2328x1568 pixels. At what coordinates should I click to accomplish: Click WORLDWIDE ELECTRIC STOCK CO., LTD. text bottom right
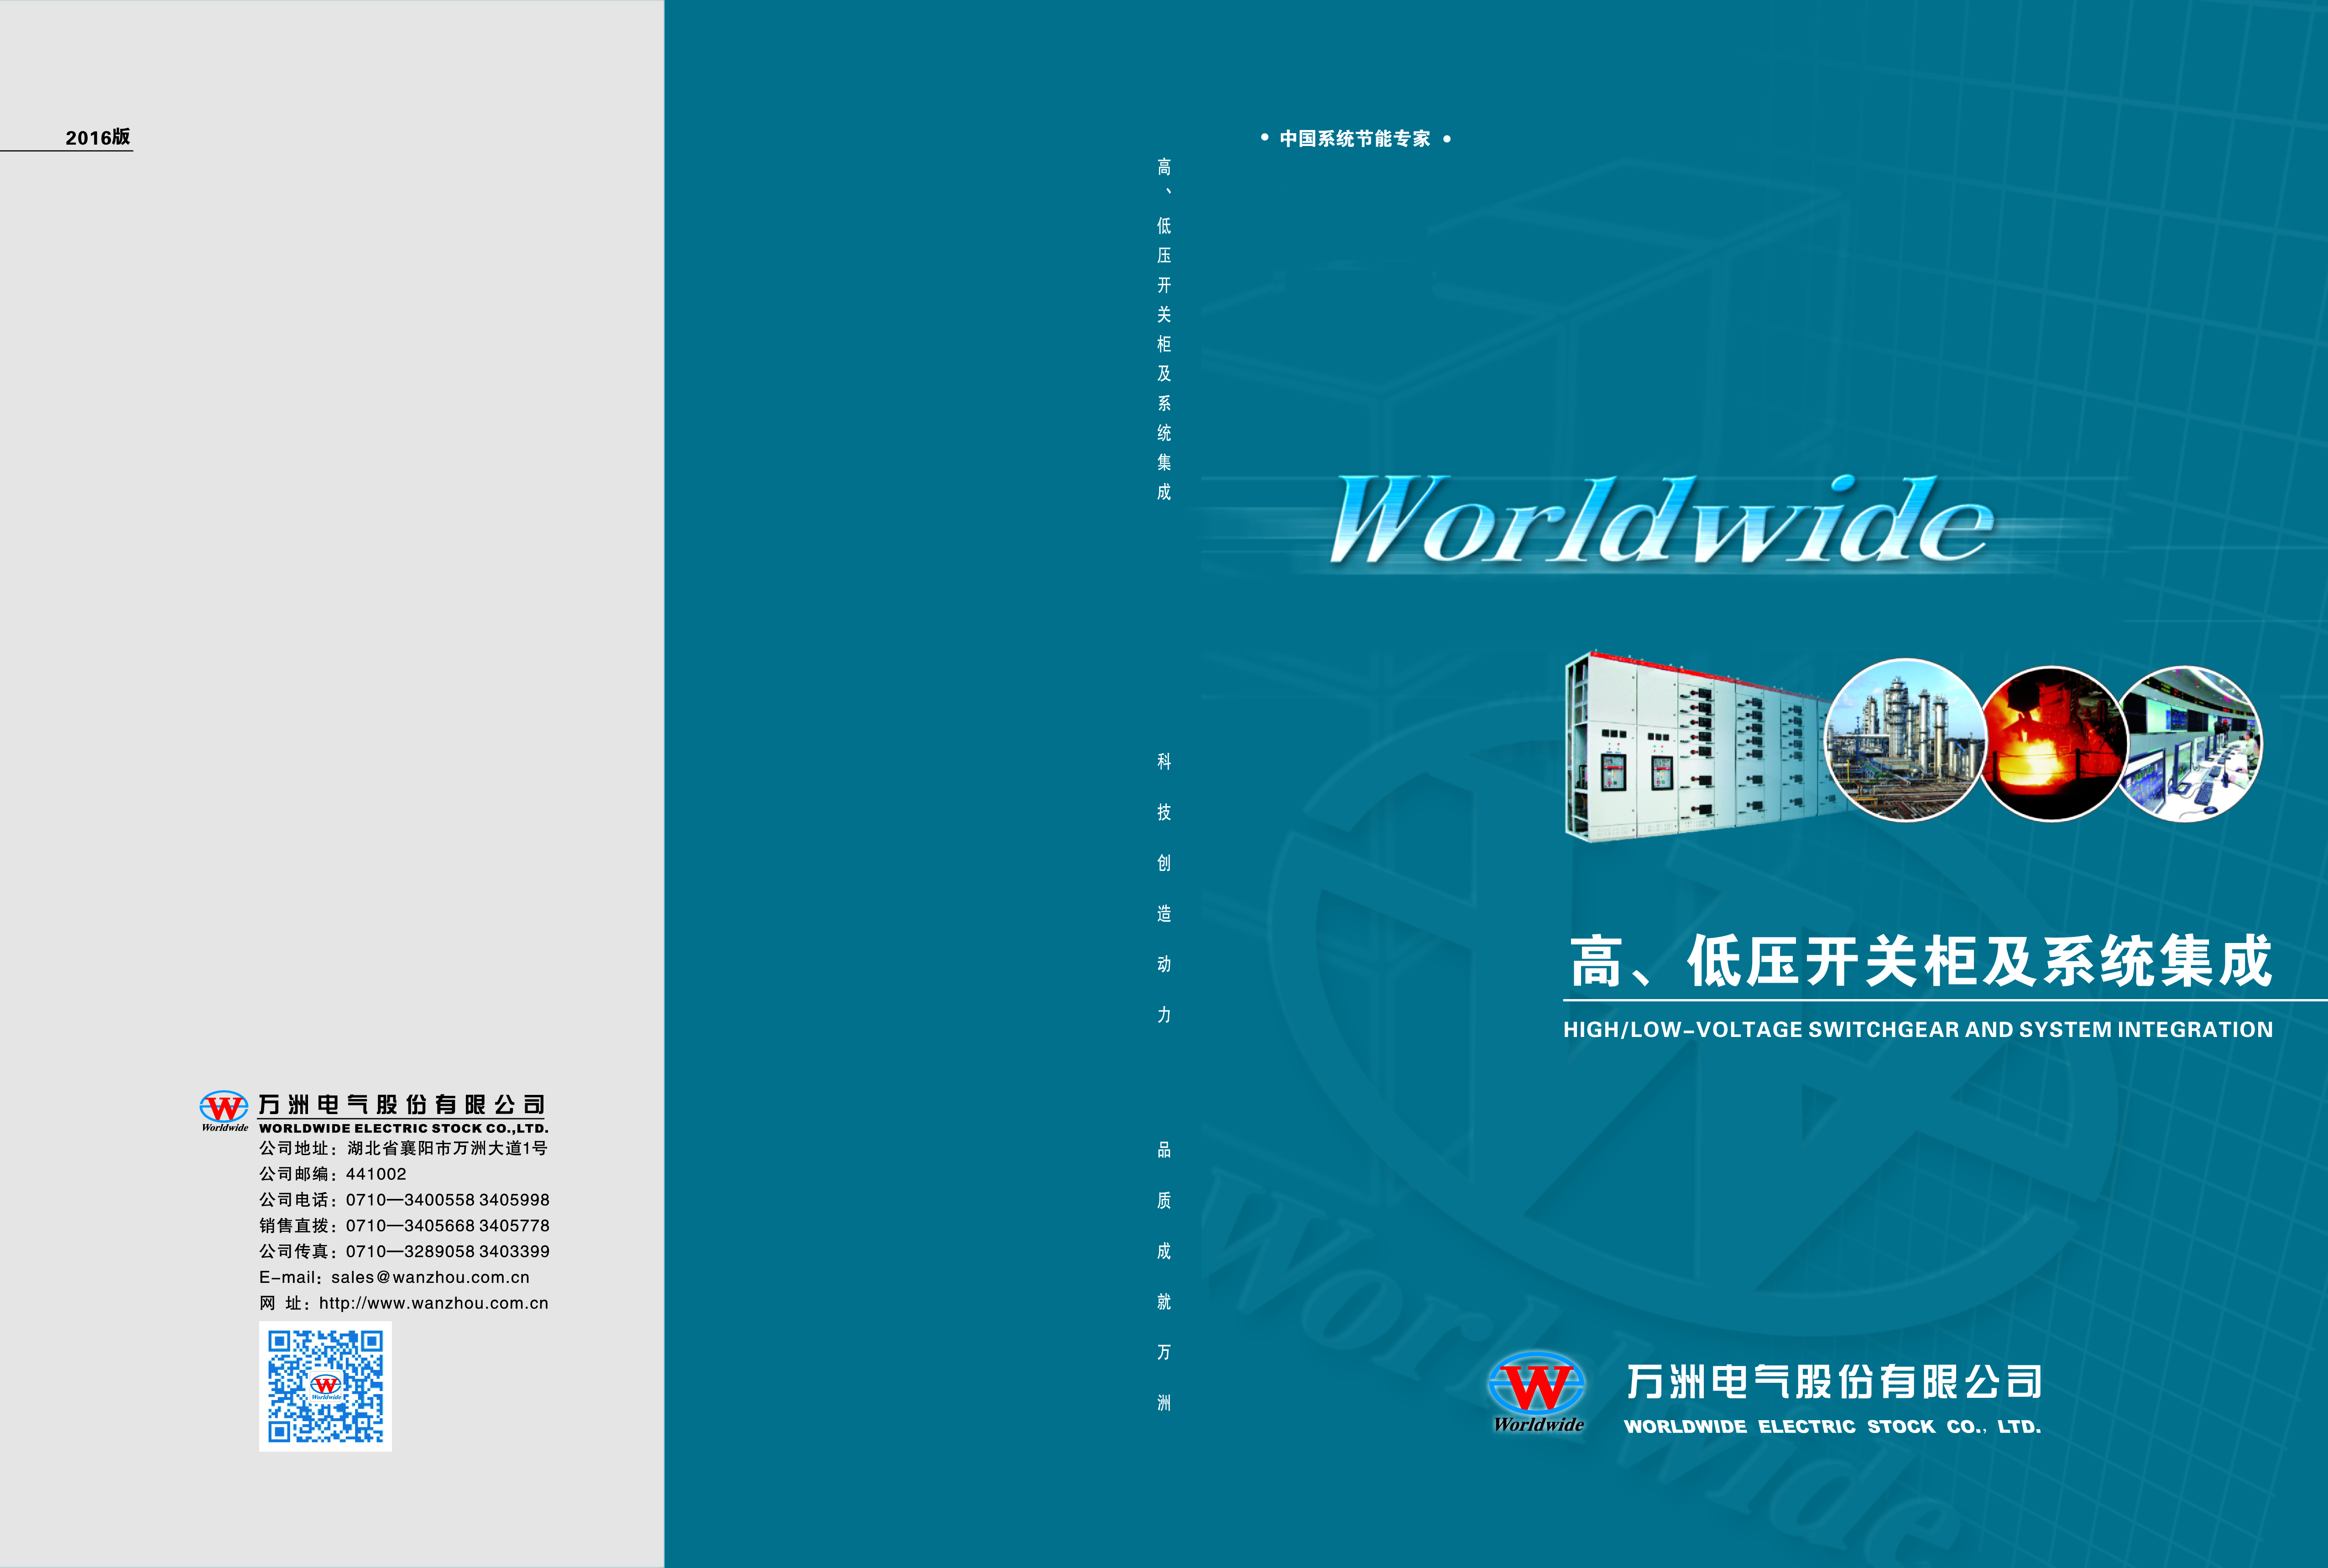point(1832,1427)
